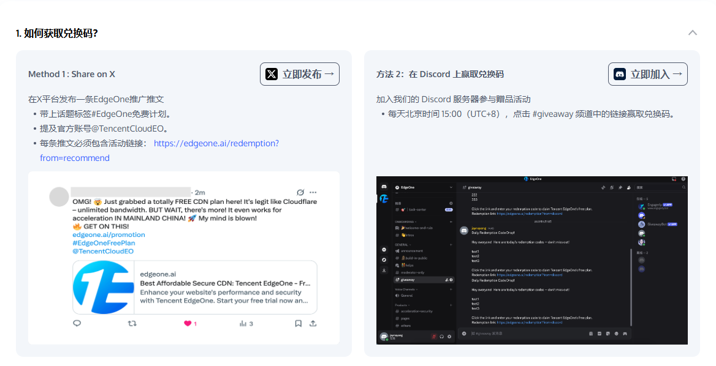Click Discord attach plus icon in message bar

465,334
